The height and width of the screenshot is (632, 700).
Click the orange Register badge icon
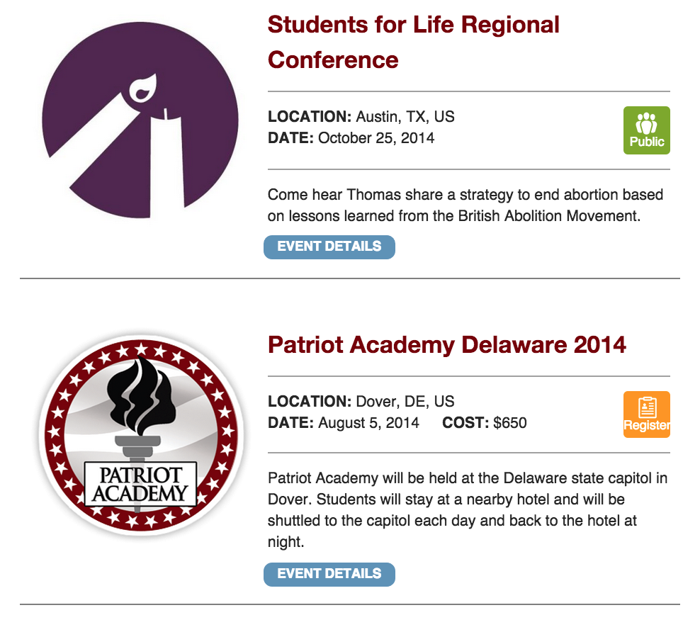646,414
